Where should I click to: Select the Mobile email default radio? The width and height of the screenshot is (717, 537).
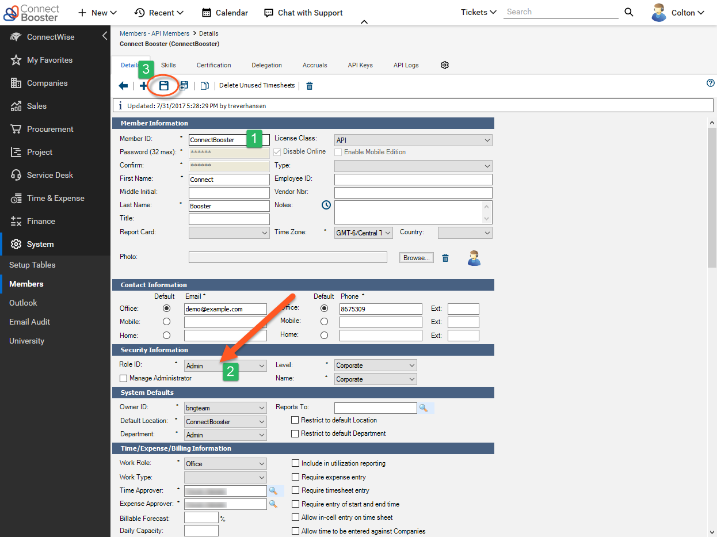(x=167, y=322)
